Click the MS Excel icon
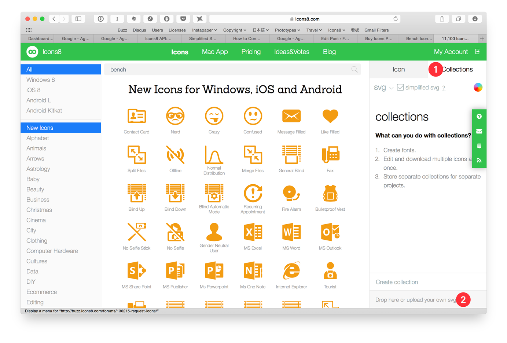 pyautogui.click(x=253, y=232)
